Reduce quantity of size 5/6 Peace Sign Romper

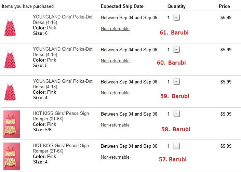(x=176, y=114)
